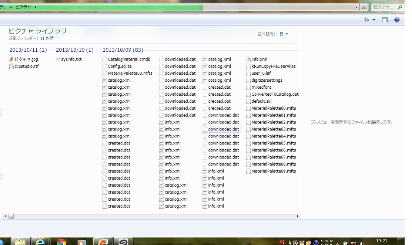Image resolution: width=412 pixels, height=245 pixels.
Task: Show hidden system tray icons arrow
Action: (337, 243)
